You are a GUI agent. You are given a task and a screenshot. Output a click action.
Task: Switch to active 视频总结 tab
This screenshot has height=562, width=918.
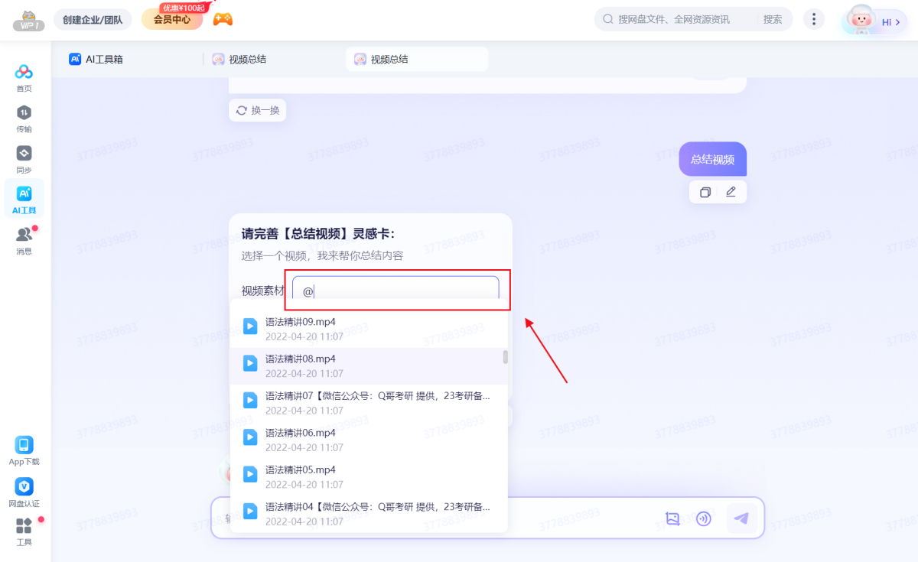coord(417,59)
